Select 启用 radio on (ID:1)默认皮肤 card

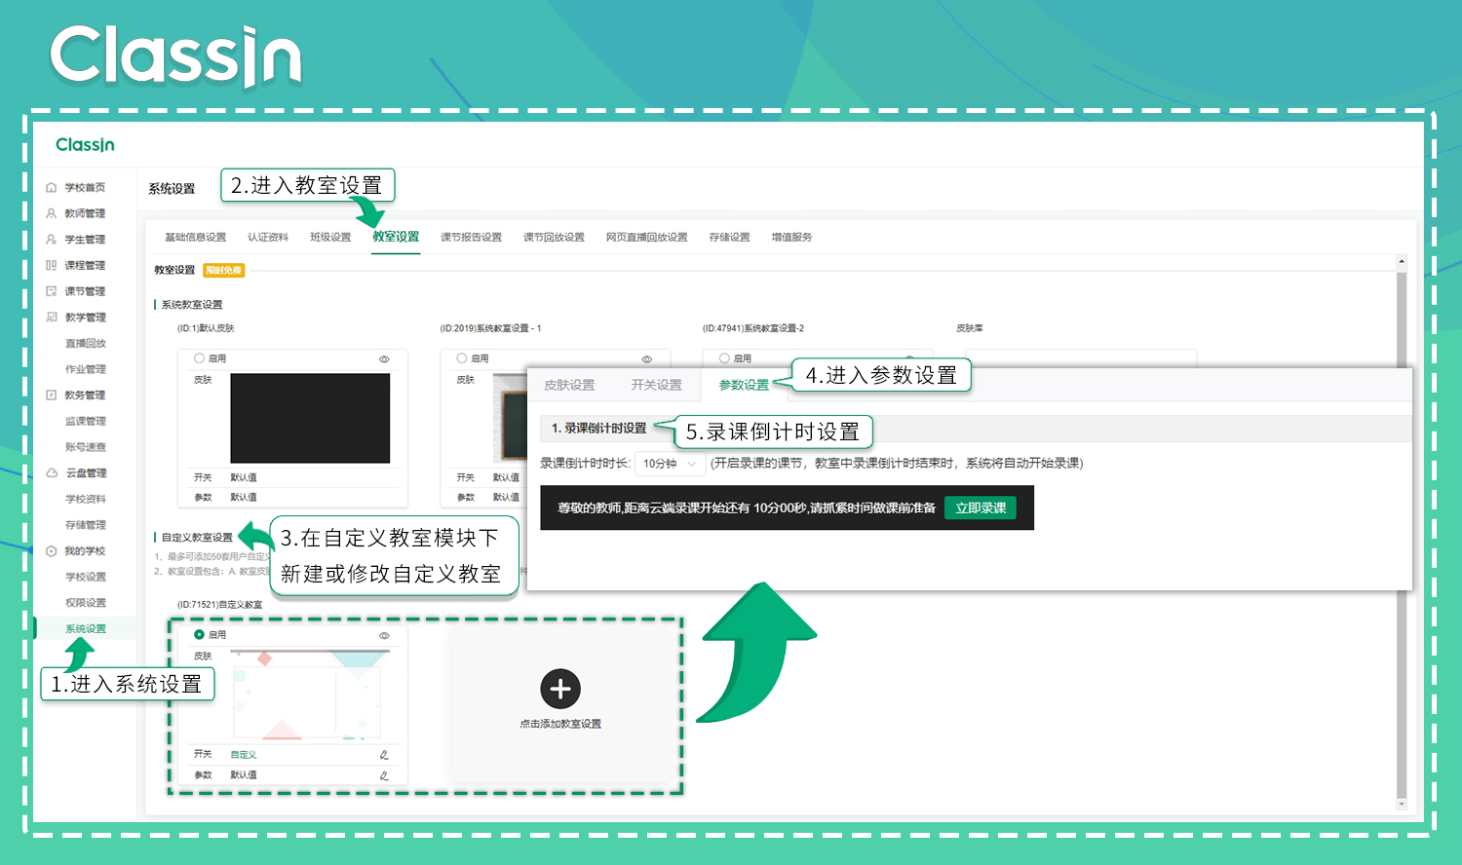200,358
